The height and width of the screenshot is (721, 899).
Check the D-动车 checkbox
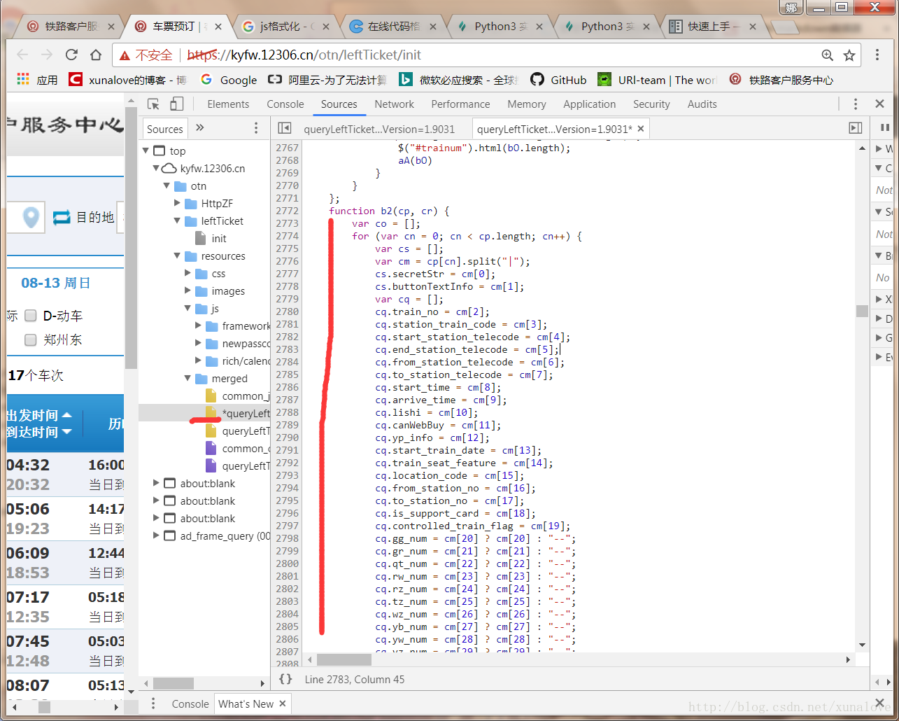30,316
